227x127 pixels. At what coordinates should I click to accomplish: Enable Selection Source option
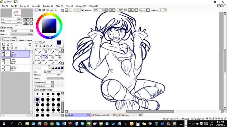pyautogui.click(x=17, y=40)
